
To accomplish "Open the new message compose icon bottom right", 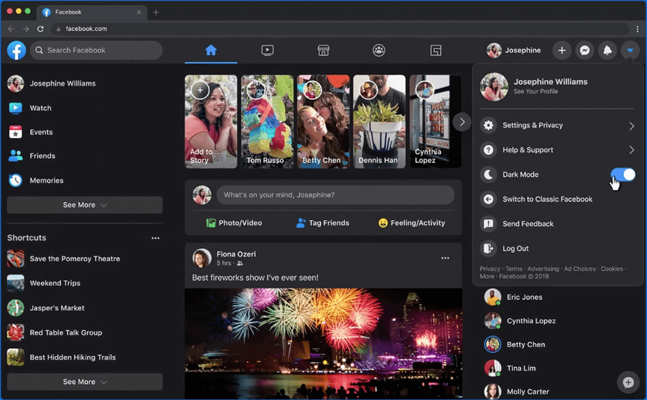I will coord(628,382).
